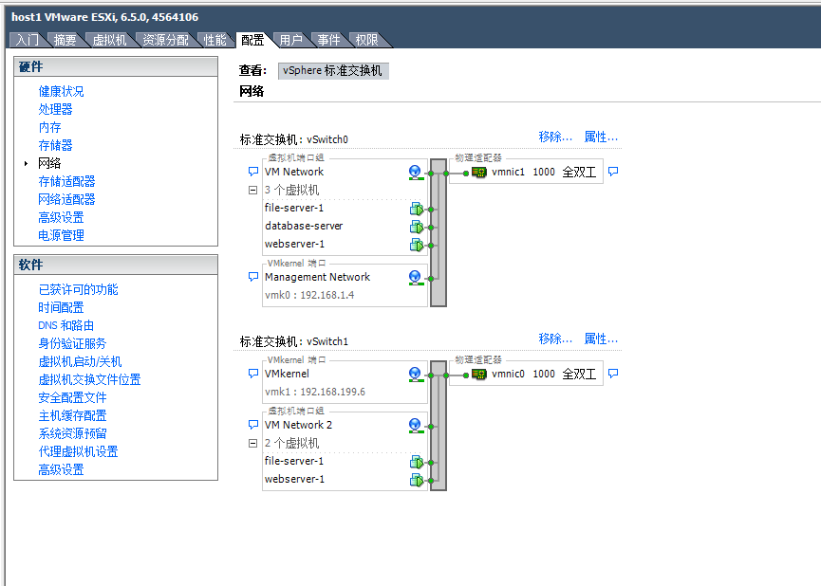Open DNS 和路由 in the software list
Image resolution: width=821 pixels, height=586 pixels.
click(x=66, y=325)
